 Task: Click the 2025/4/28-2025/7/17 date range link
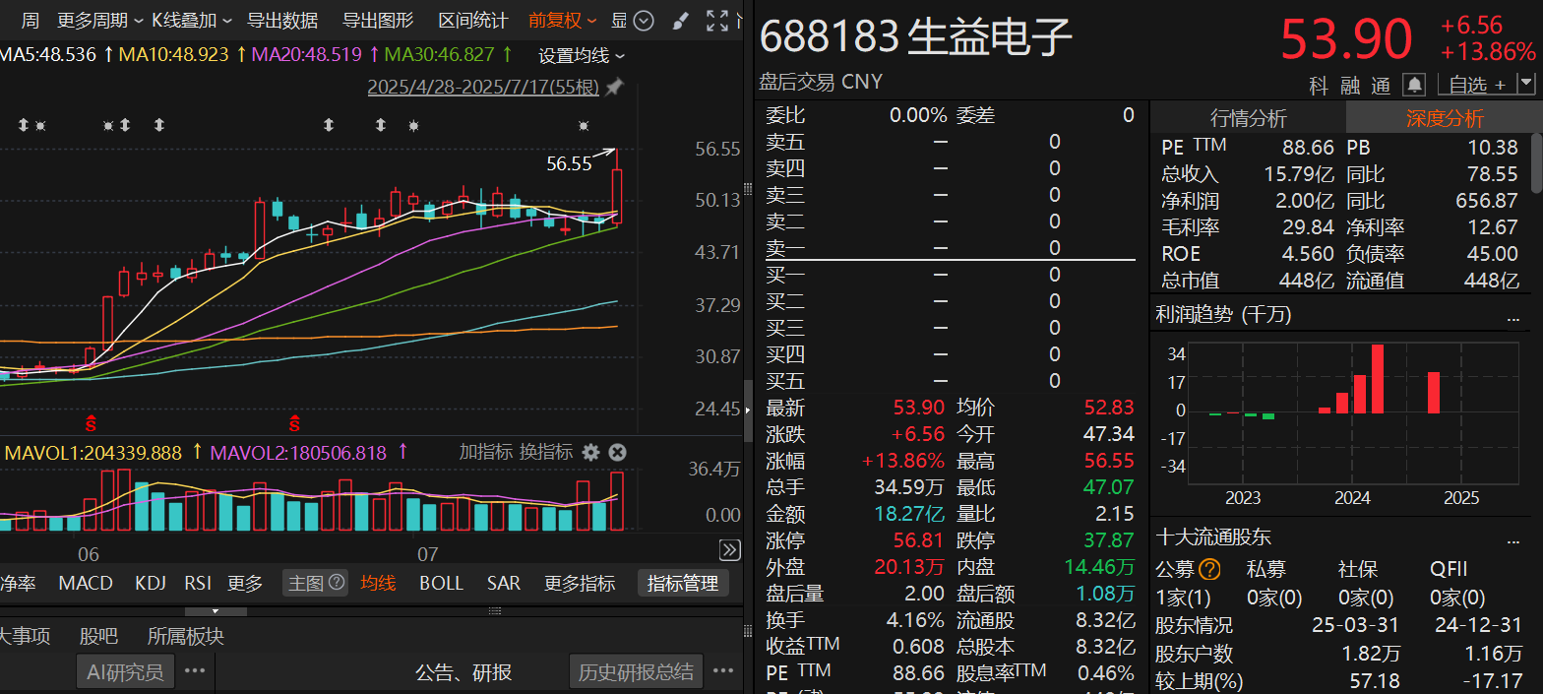point(483,88)
